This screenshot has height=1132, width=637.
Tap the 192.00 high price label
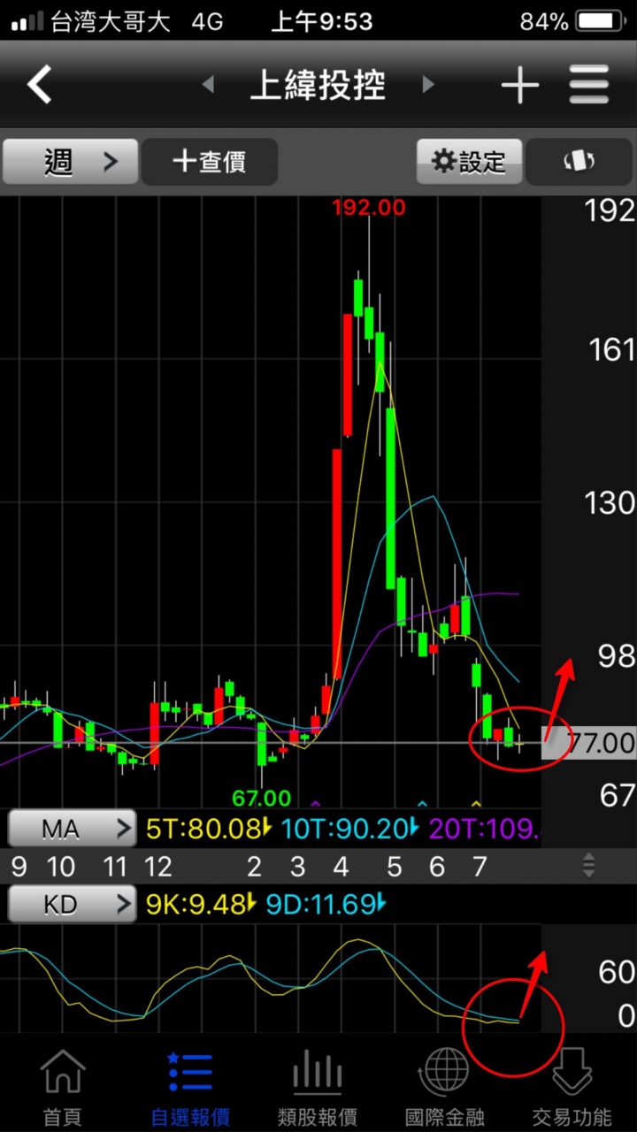(x=369, y=208)
